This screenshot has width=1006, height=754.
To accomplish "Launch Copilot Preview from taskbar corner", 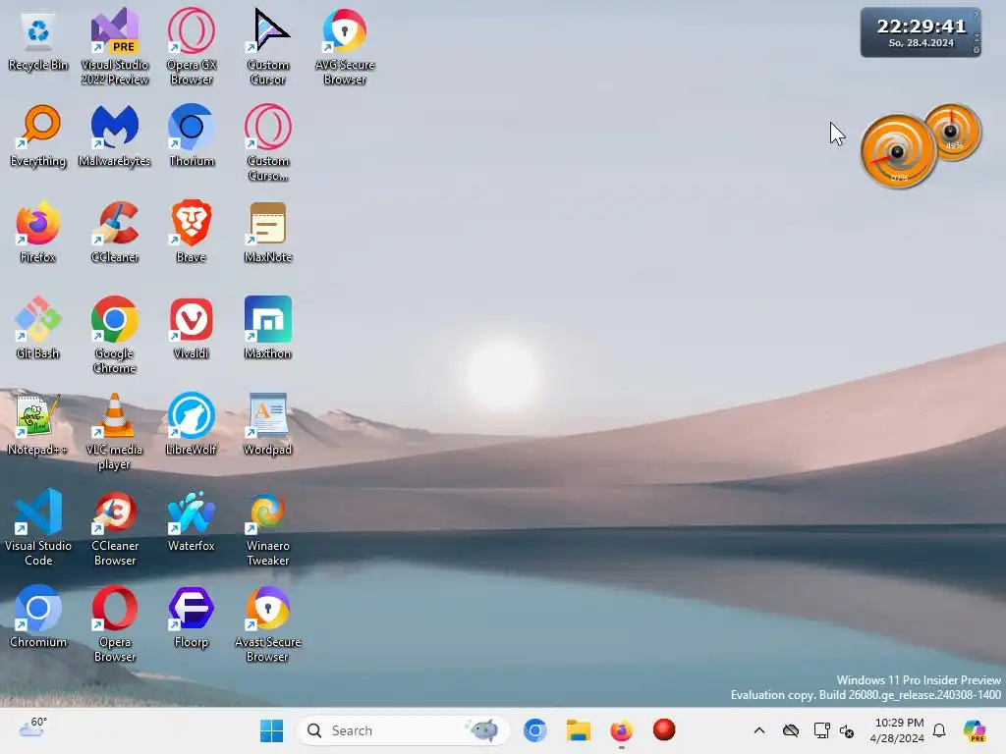I will click(975, 730).
